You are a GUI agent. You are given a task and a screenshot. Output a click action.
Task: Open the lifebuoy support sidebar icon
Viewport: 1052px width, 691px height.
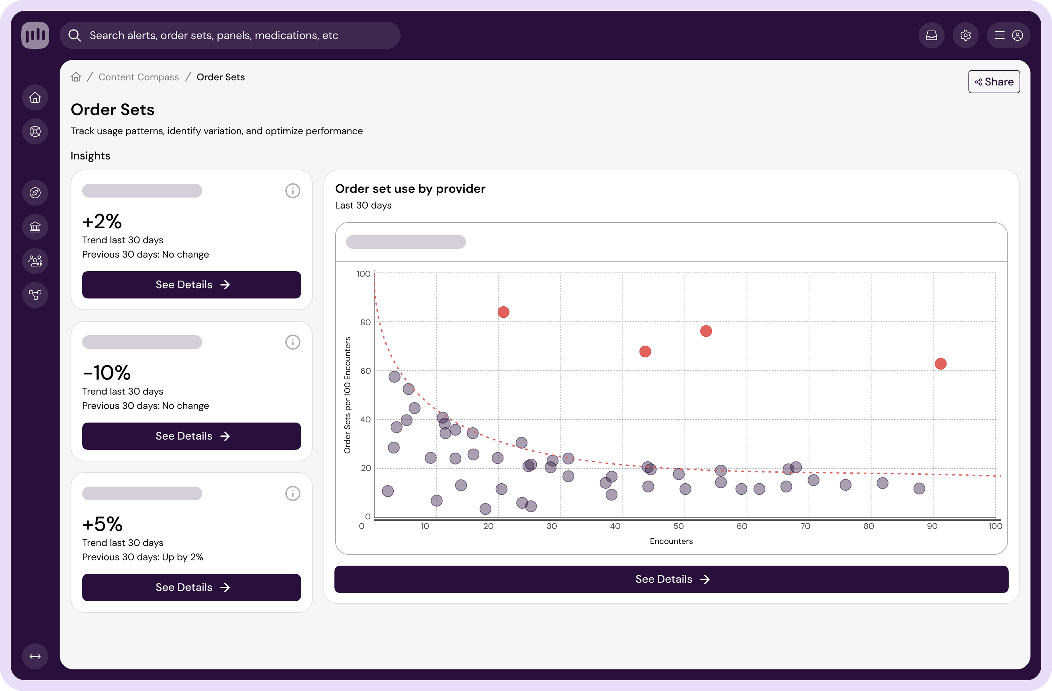pyautogui.click(x=35, y=131)
